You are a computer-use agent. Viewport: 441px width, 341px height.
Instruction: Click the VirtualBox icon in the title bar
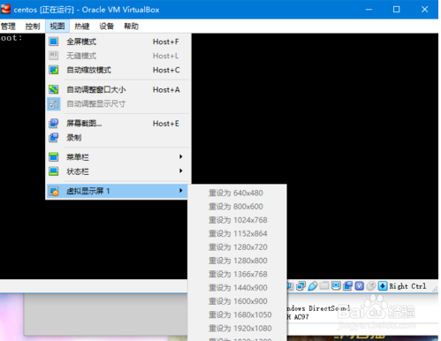pos(5,9)
